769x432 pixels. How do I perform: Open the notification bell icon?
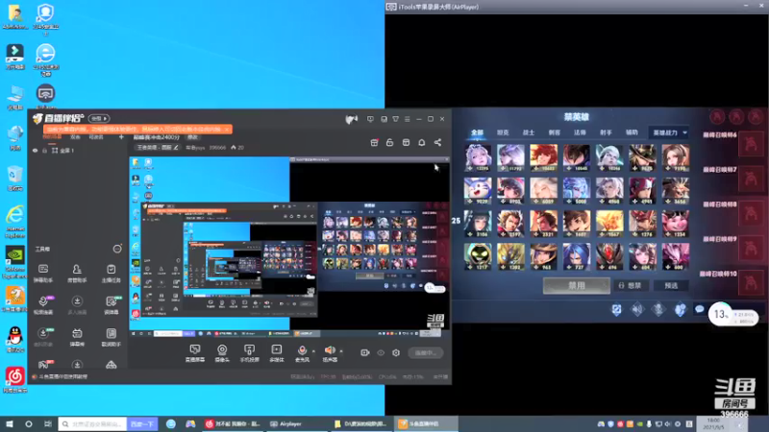pyautogui.click(x=421, y=142)
